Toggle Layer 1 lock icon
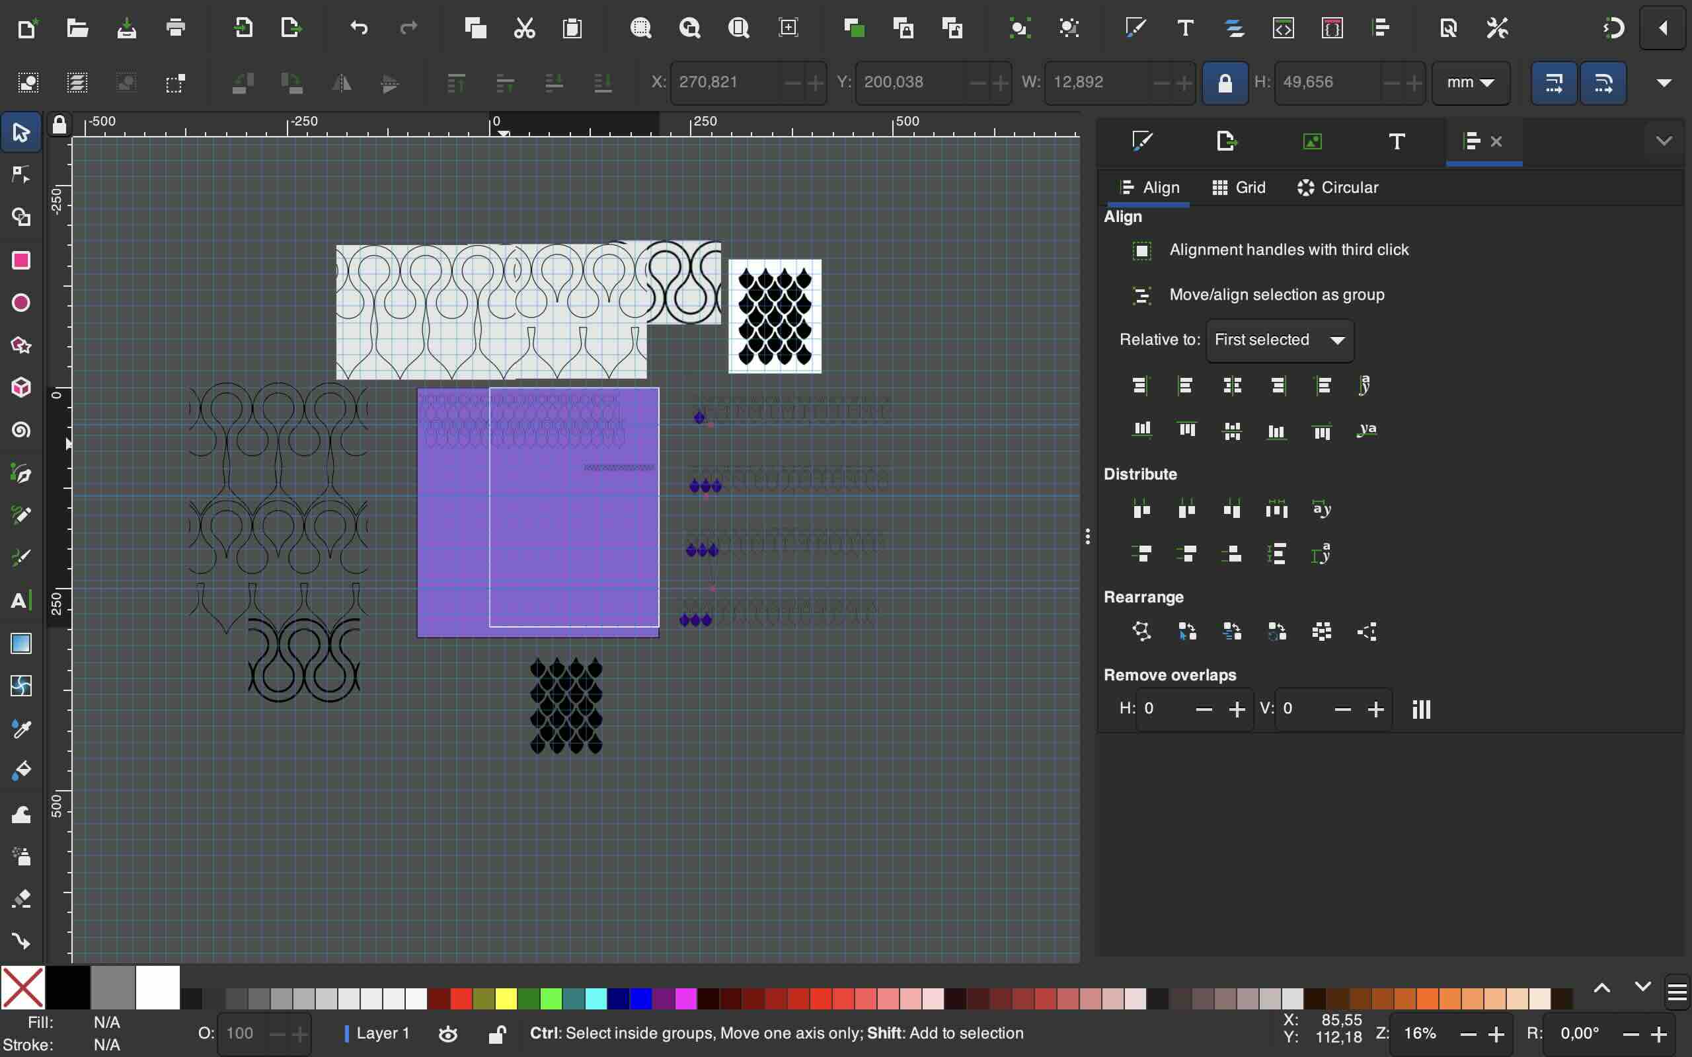 coord(497,1033)
